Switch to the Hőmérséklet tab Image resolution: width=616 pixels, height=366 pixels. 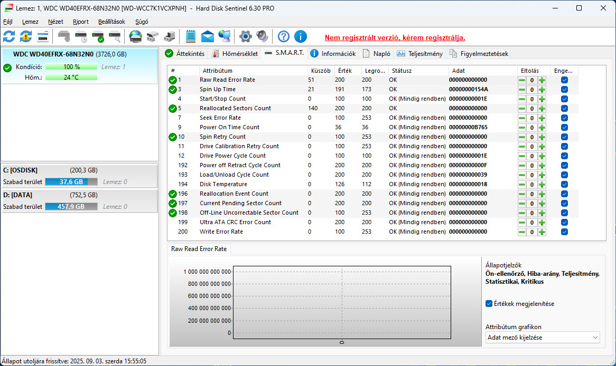click(x=235, y=54)
